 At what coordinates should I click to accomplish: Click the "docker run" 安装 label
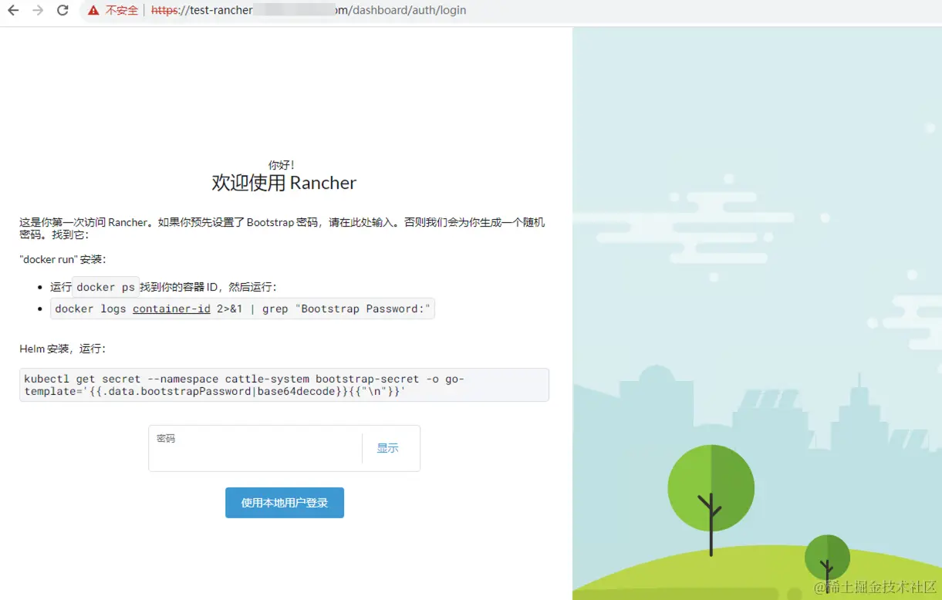62,259
